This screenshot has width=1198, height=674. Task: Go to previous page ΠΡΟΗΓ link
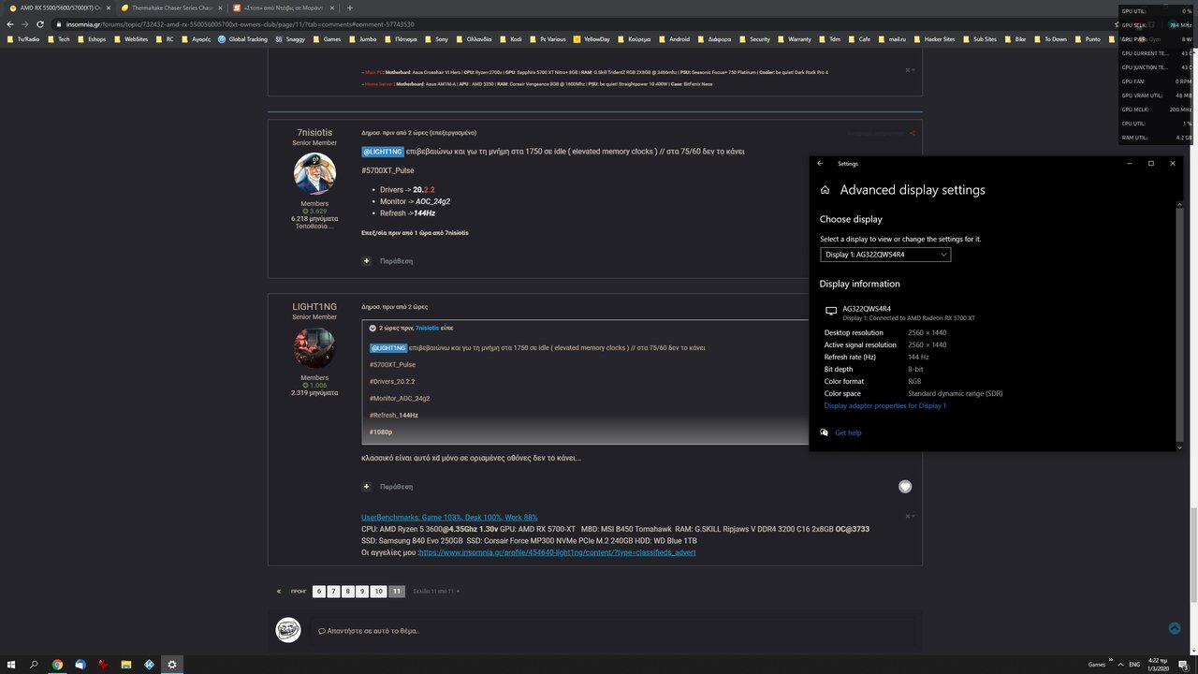[x=299, y=592]
